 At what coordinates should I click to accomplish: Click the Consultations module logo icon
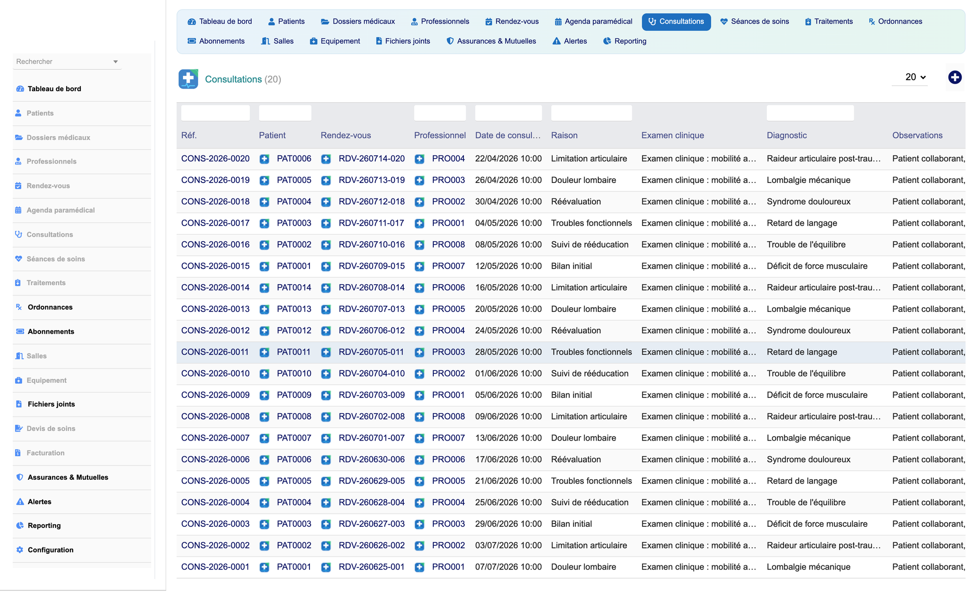188,79
